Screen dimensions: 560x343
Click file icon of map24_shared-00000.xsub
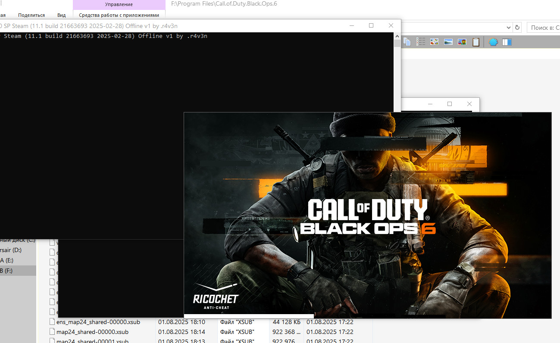[x=52, y=332]
